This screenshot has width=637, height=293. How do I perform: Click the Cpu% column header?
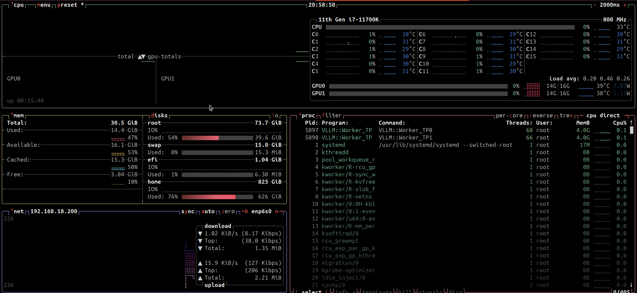[620, 123]
